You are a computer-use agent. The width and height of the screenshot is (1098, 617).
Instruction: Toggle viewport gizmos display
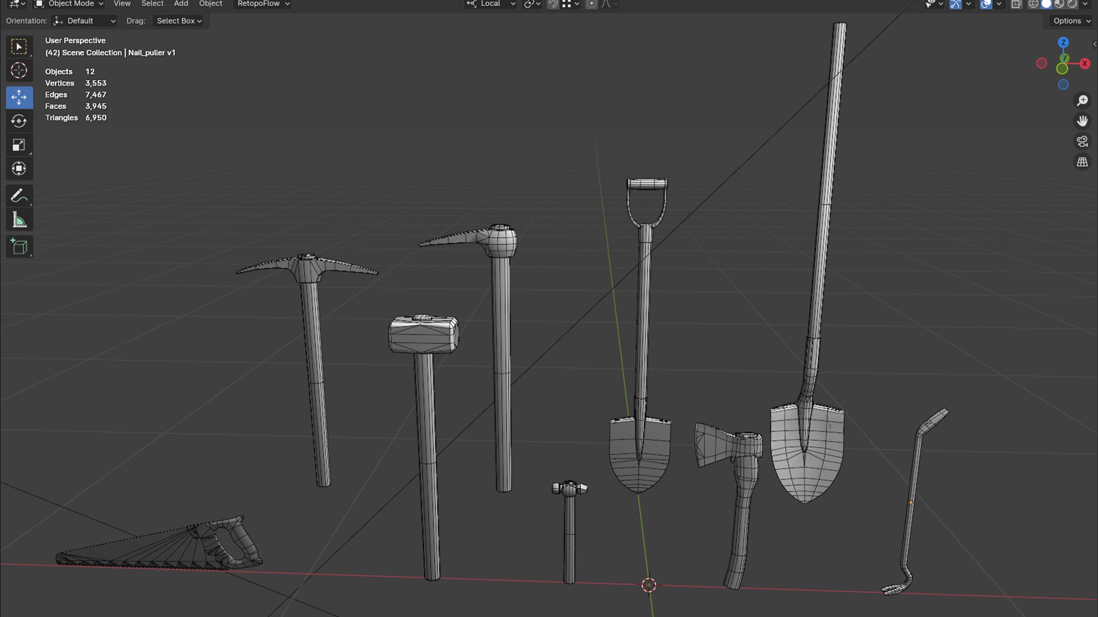click(x=956, y=4)
